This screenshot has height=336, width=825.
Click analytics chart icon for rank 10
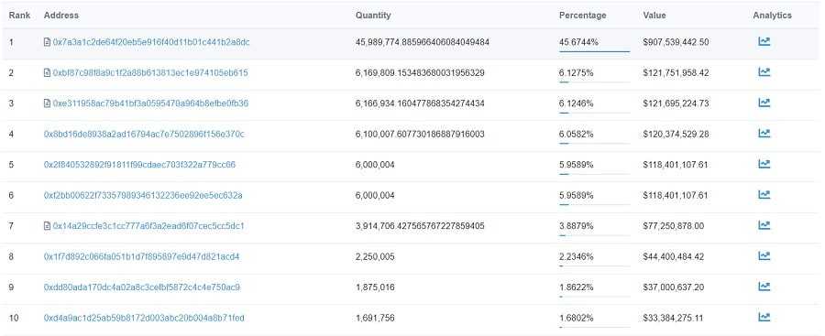pos(764,317)
